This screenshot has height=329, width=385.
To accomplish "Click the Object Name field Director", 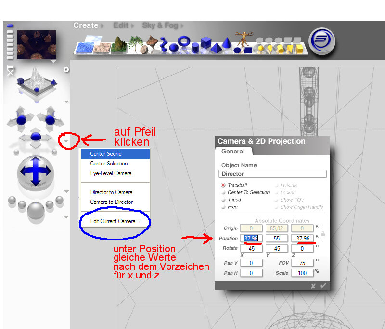I will click(272, 174).
